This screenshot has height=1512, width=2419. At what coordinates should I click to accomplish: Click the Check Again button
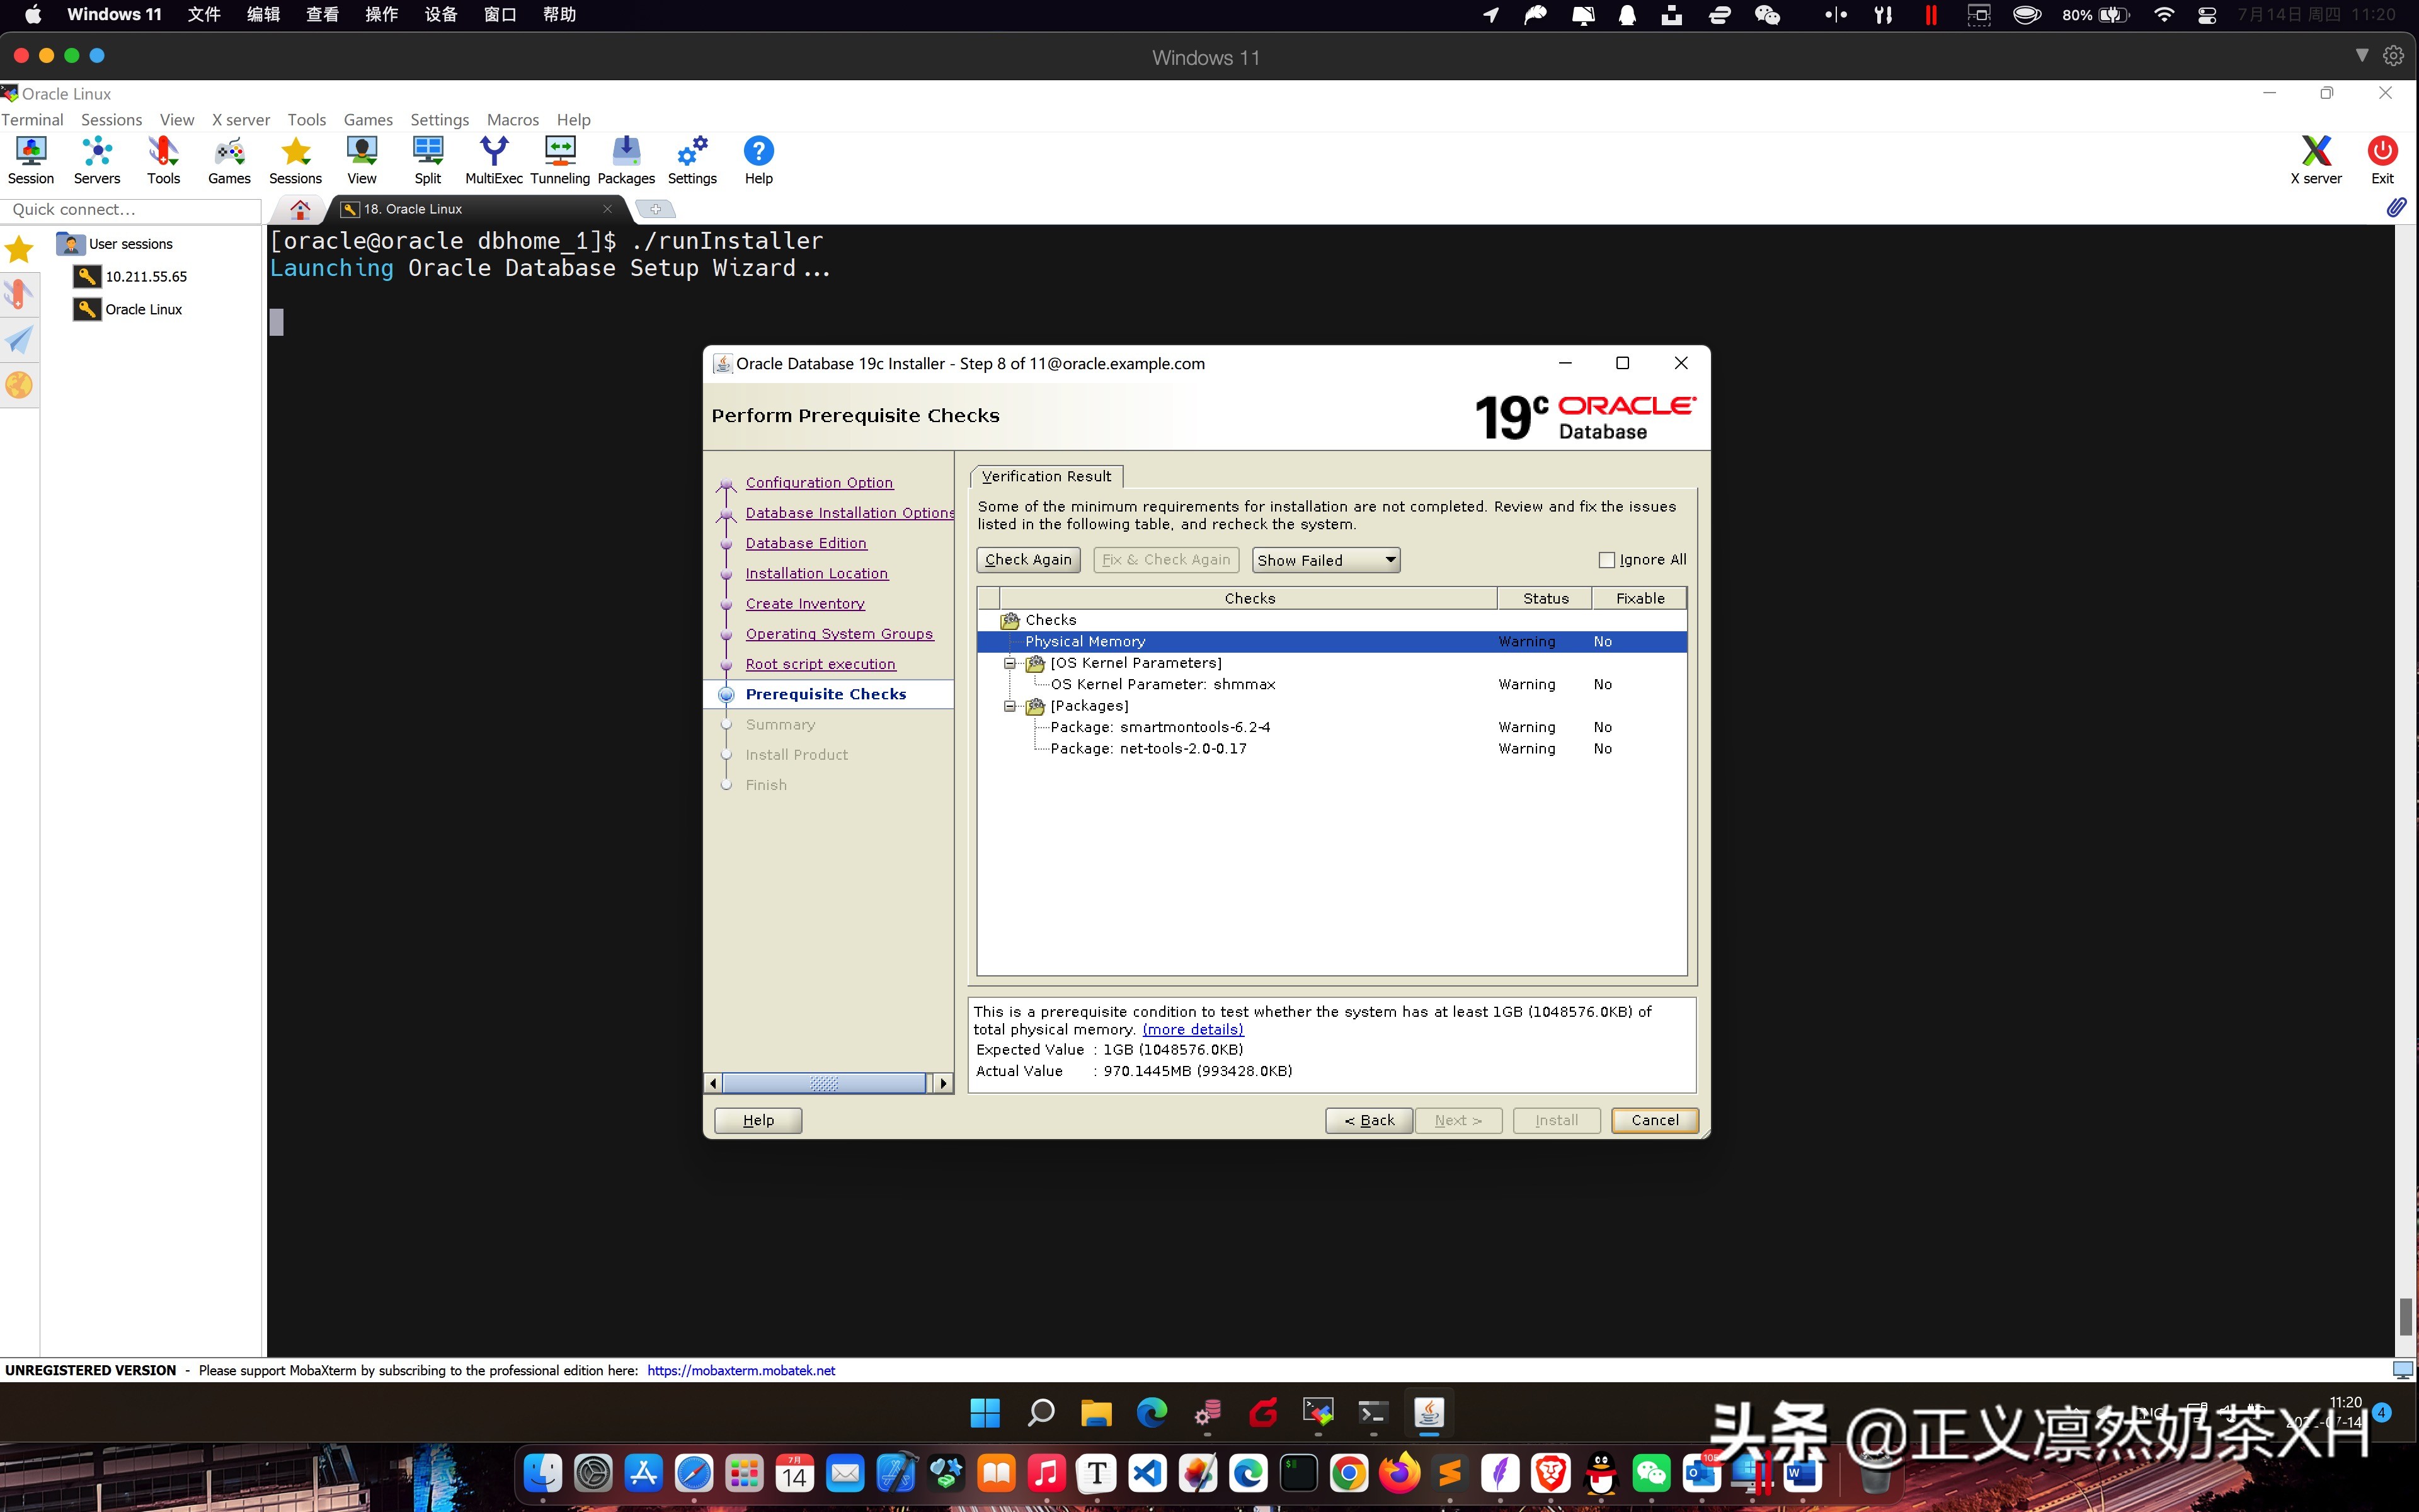(x=1027, y=559)
